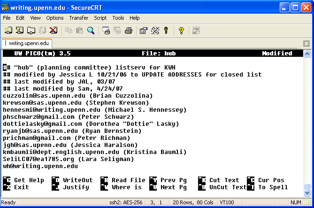Click the public key assistant key icon
This screenshot has width=314, height=208.
coord(166,31)
